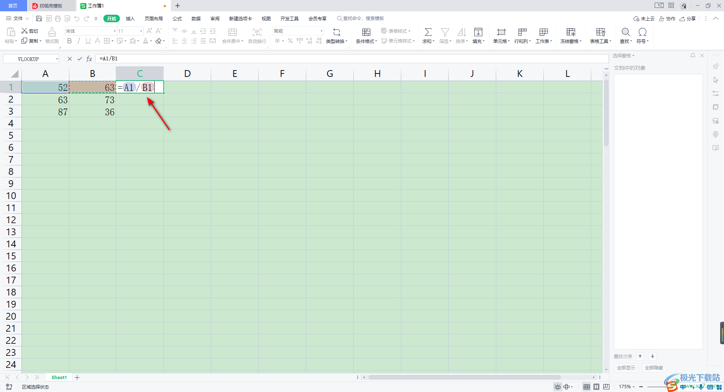This screenshot has height=392, width=724.
Task: Open the 页面布局 ribbon tab
Action: coord(154,18)
